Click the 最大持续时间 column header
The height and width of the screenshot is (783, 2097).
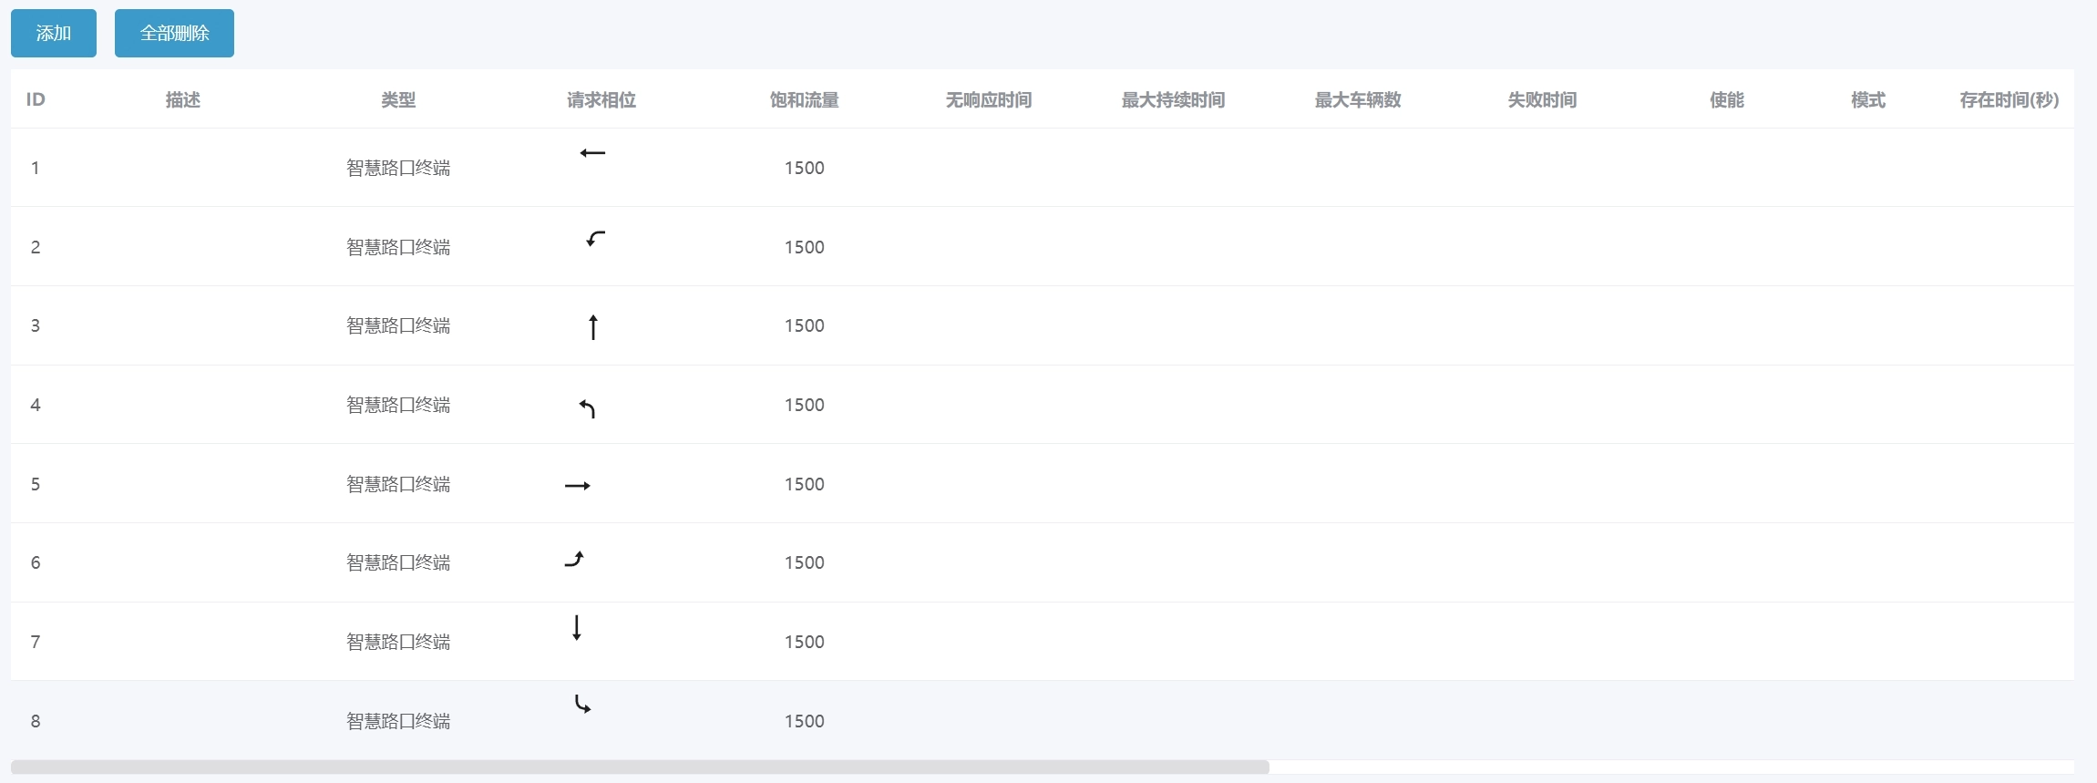(x=1173, y=100)
